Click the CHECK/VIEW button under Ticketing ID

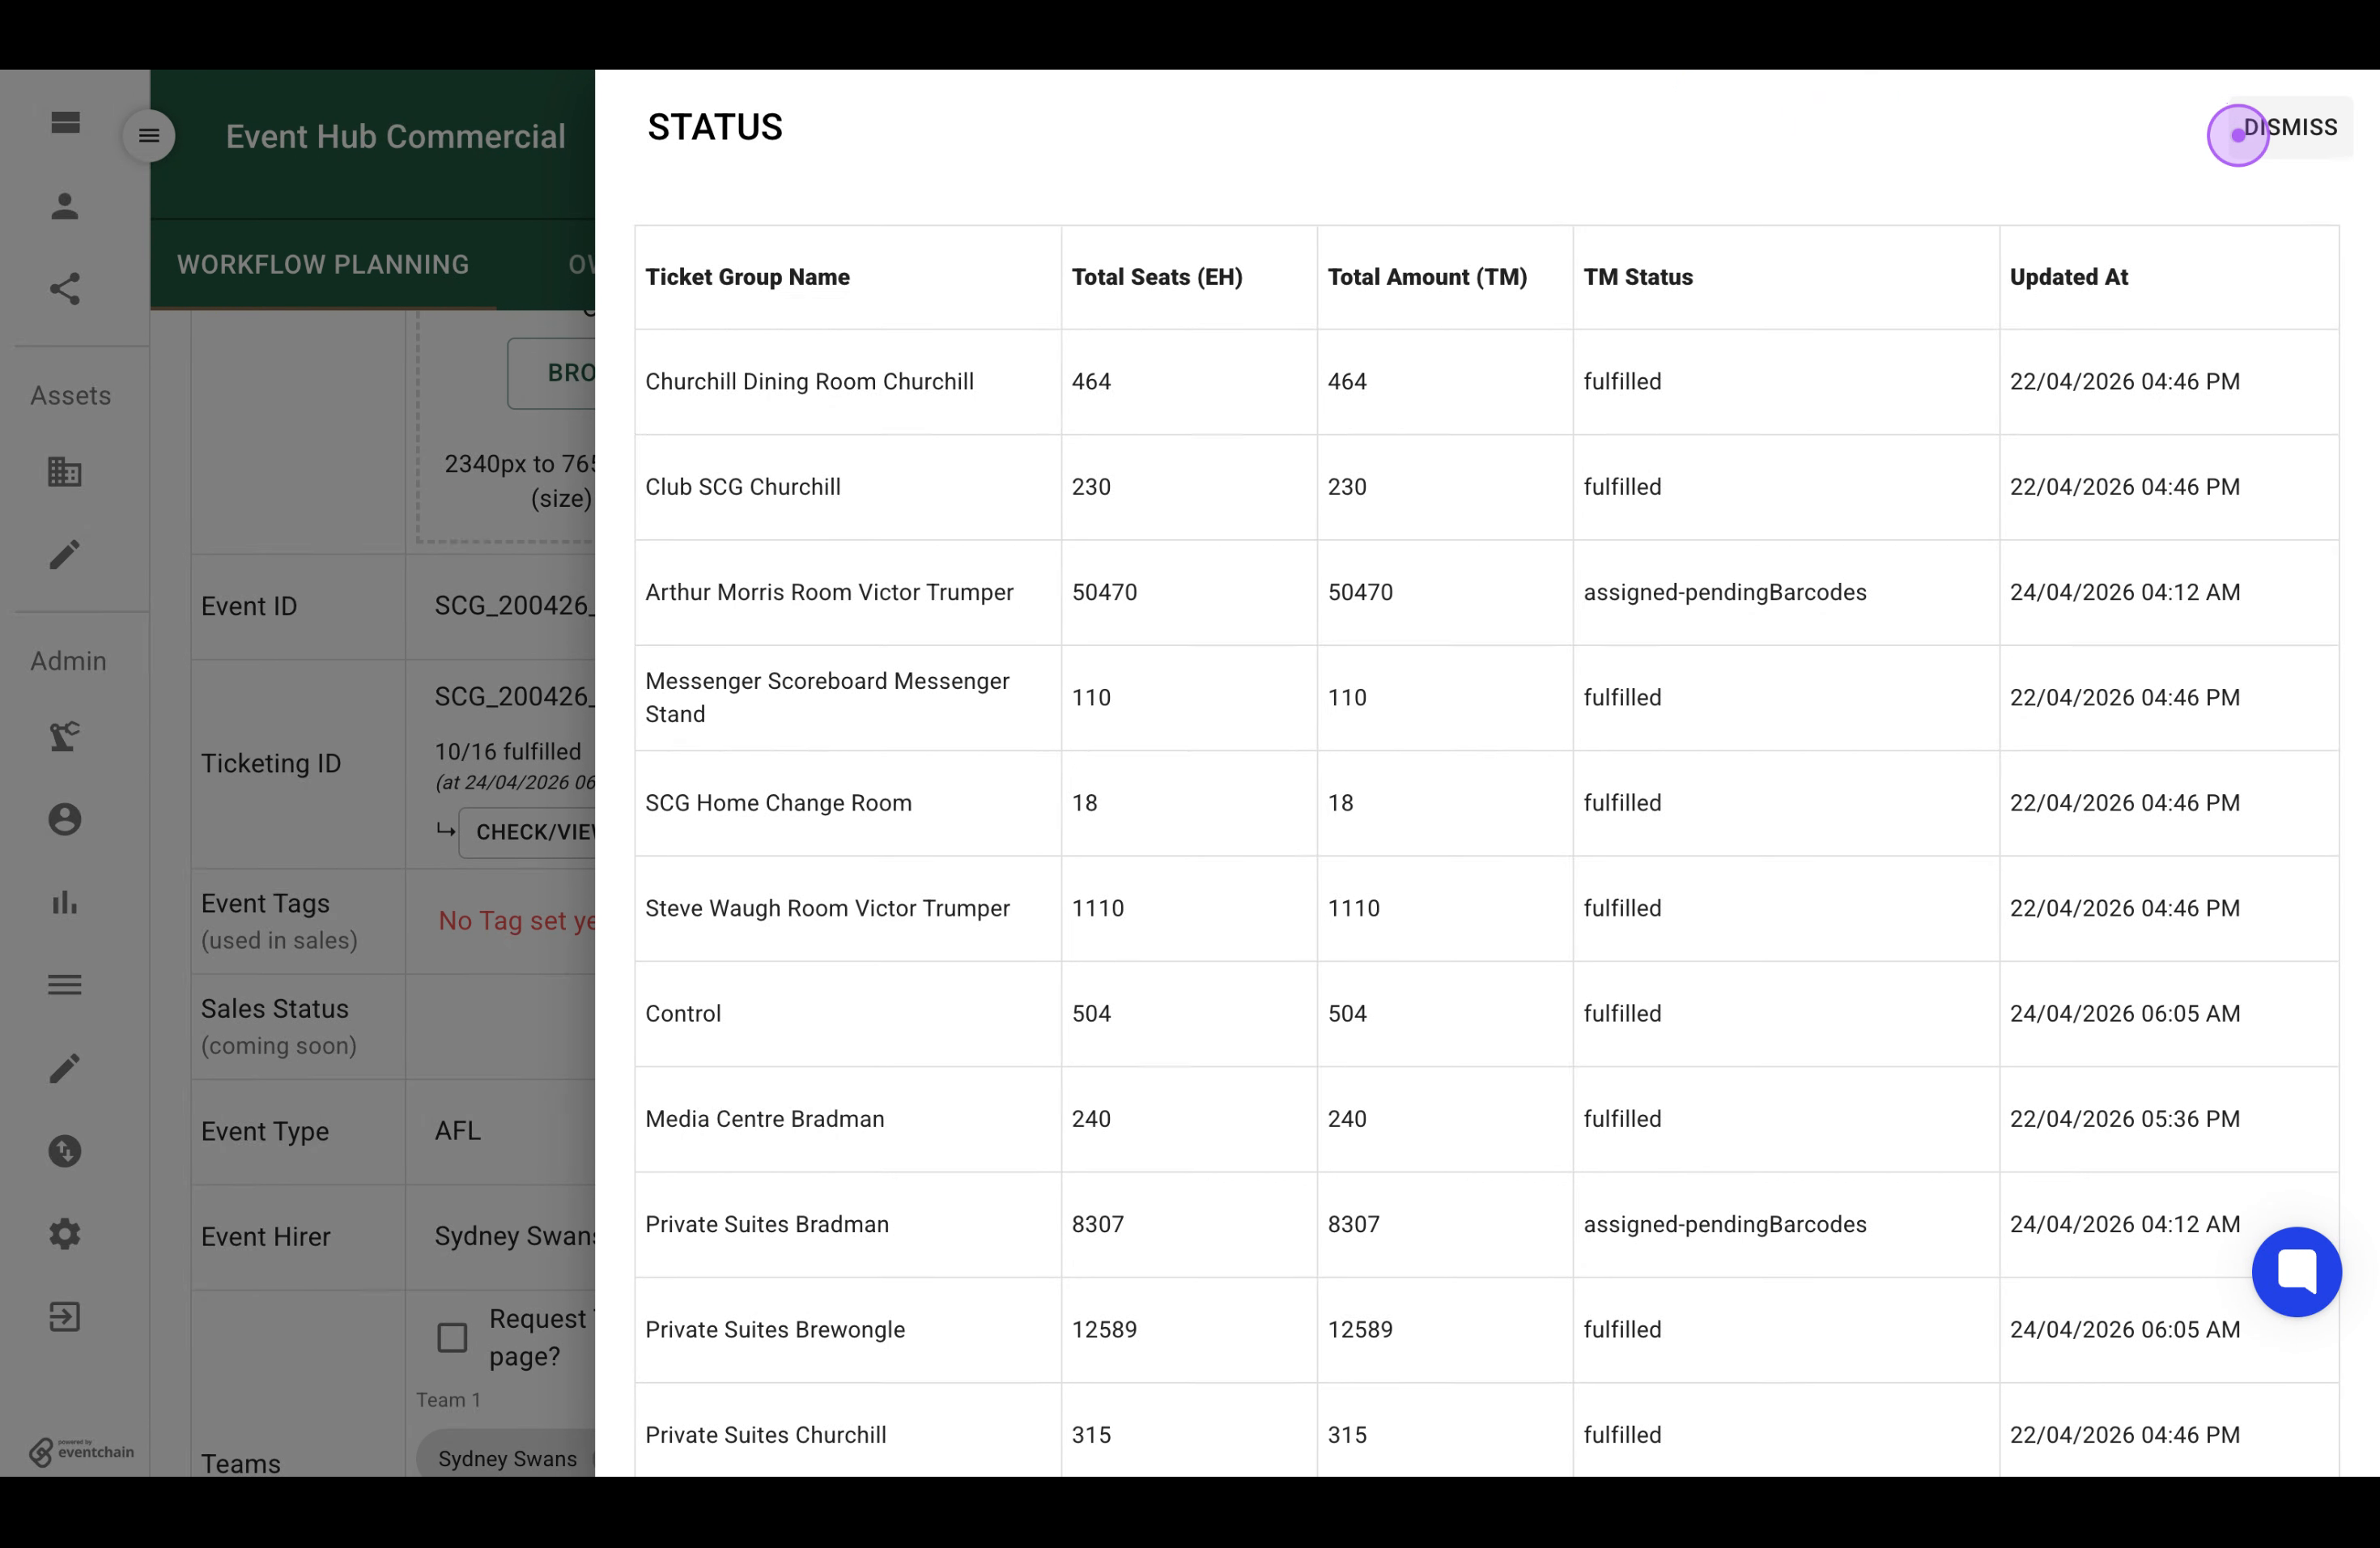coord(528,832)
